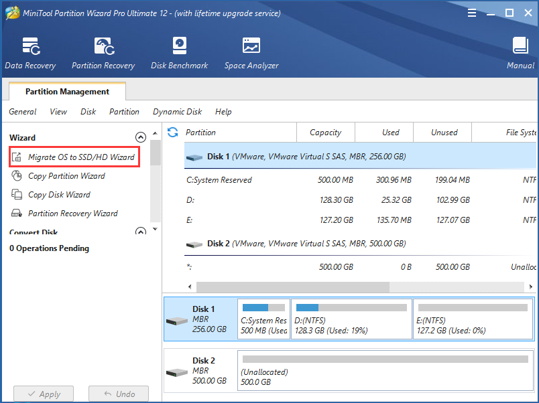Select the Disk 2 header row in the list
The height and width of the screenshot is (403, 539).
(360, 244)
